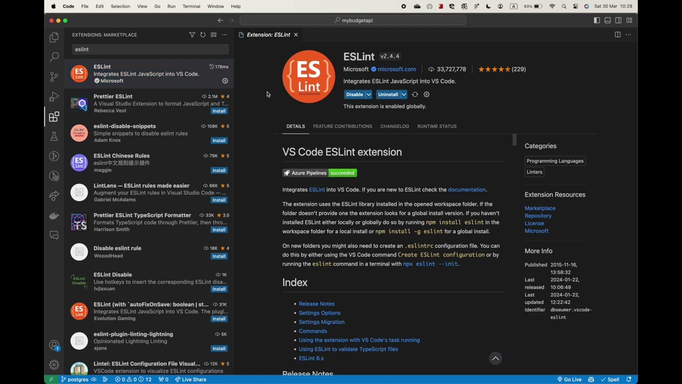Click the mybudgetapi command center search
The width and height of the screenshot is (682, 384).
tap(353, 20)
